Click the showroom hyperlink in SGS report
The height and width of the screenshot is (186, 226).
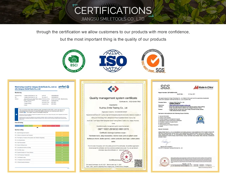(180, 105)
